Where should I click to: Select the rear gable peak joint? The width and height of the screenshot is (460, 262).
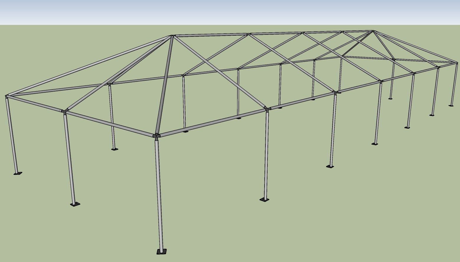(x=373, y=31)
